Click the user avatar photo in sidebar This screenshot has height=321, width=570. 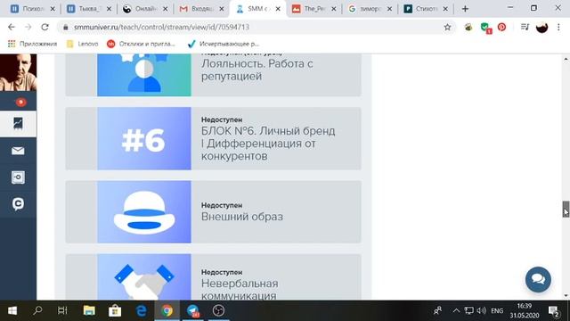[x=18, y=72]
